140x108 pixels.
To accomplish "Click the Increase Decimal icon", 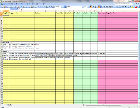I will pyautogui.click(x=117, y=7).
